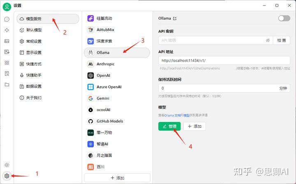Open the Ollama 文档 link
296x184 pixels.
(x=172, y=115)
